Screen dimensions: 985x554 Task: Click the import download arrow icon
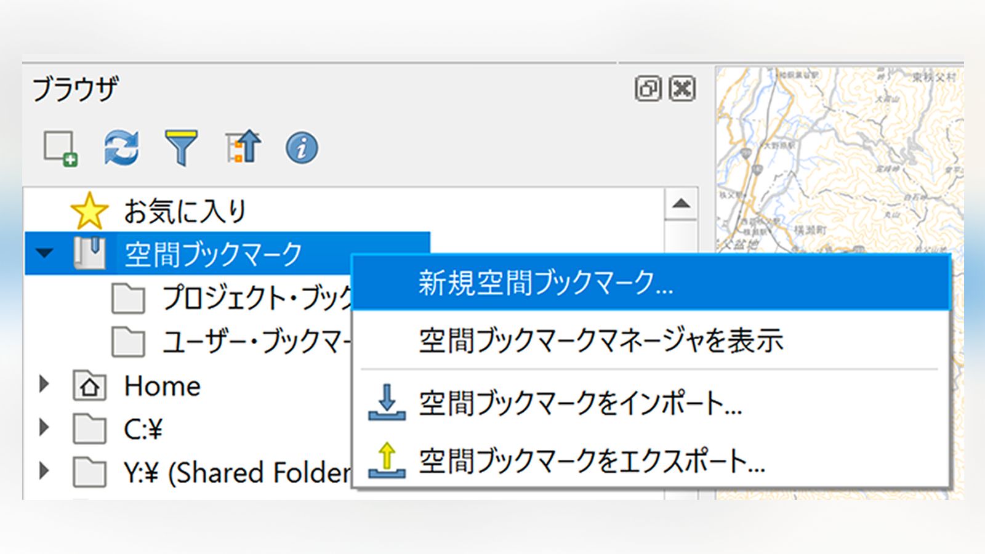coord(387,402)
